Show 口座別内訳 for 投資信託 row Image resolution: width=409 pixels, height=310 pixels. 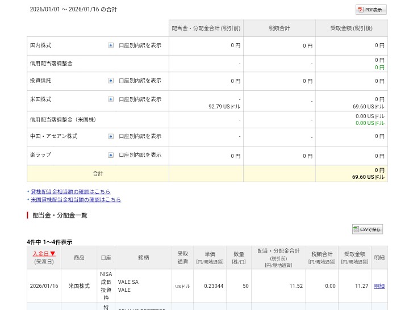point(140,81)
